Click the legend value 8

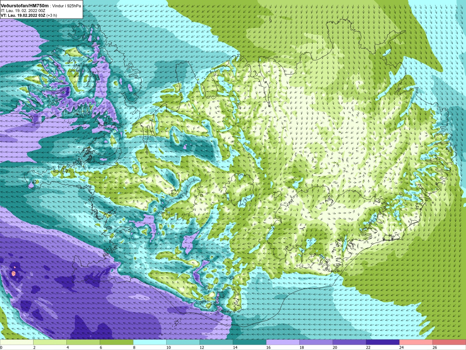[x=134, y=347]
